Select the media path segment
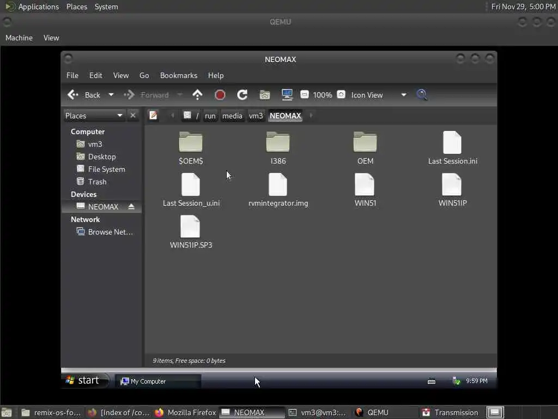The width and height of the screenshot is (558, 419). (232, 116)
